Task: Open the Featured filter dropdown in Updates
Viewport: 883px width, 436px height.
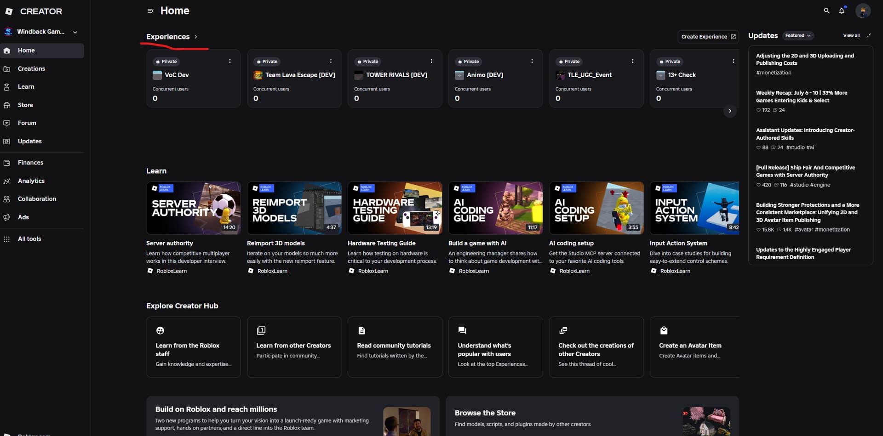Action: tap(798, 35)
